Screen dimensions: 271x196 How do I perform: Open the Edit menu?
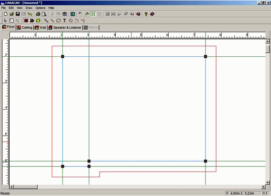[x=11, y=8]
